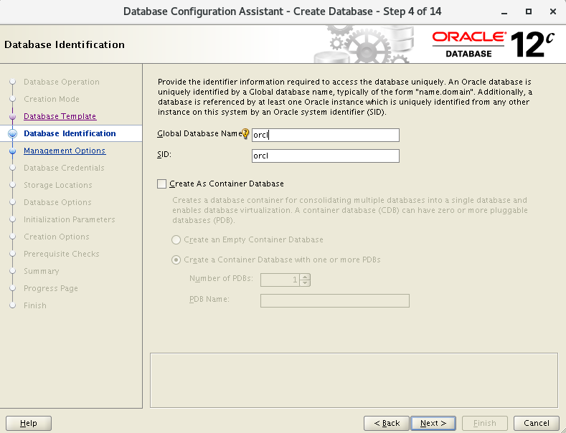Click the disabled Finish button
This screenshot has height=433, width=566.
(x=485, y=423)
